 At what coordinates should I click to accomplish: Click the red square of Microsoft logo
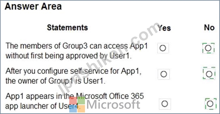(73, 101)
